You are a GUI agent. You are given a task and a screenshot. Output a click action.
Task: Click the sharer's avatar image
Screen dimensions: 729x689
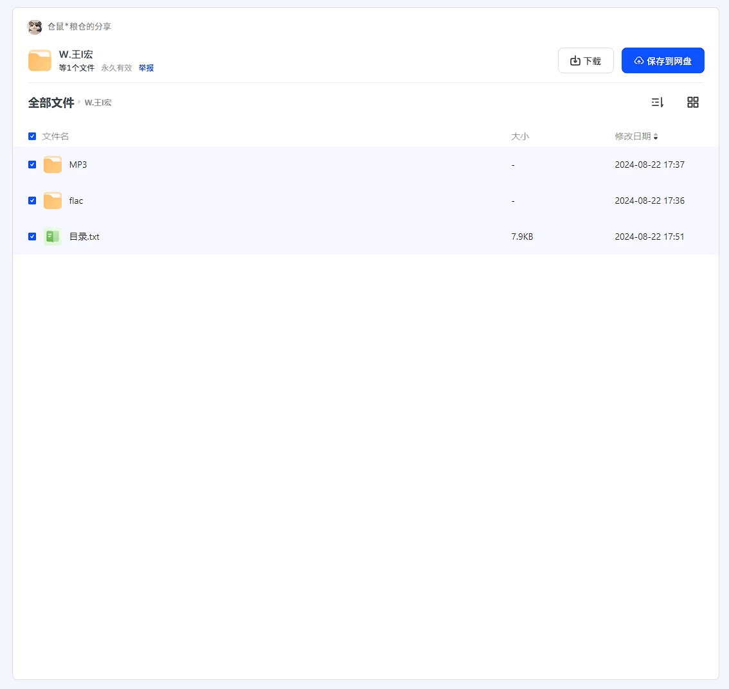tap(35, 26)
